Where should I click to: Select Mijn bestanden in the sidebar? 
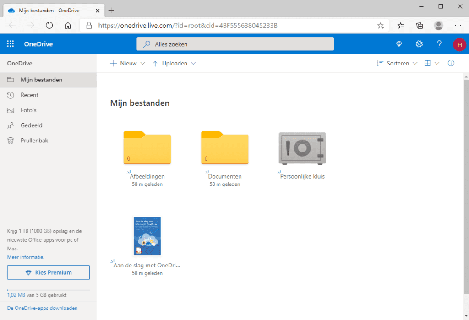coord(49,80)
